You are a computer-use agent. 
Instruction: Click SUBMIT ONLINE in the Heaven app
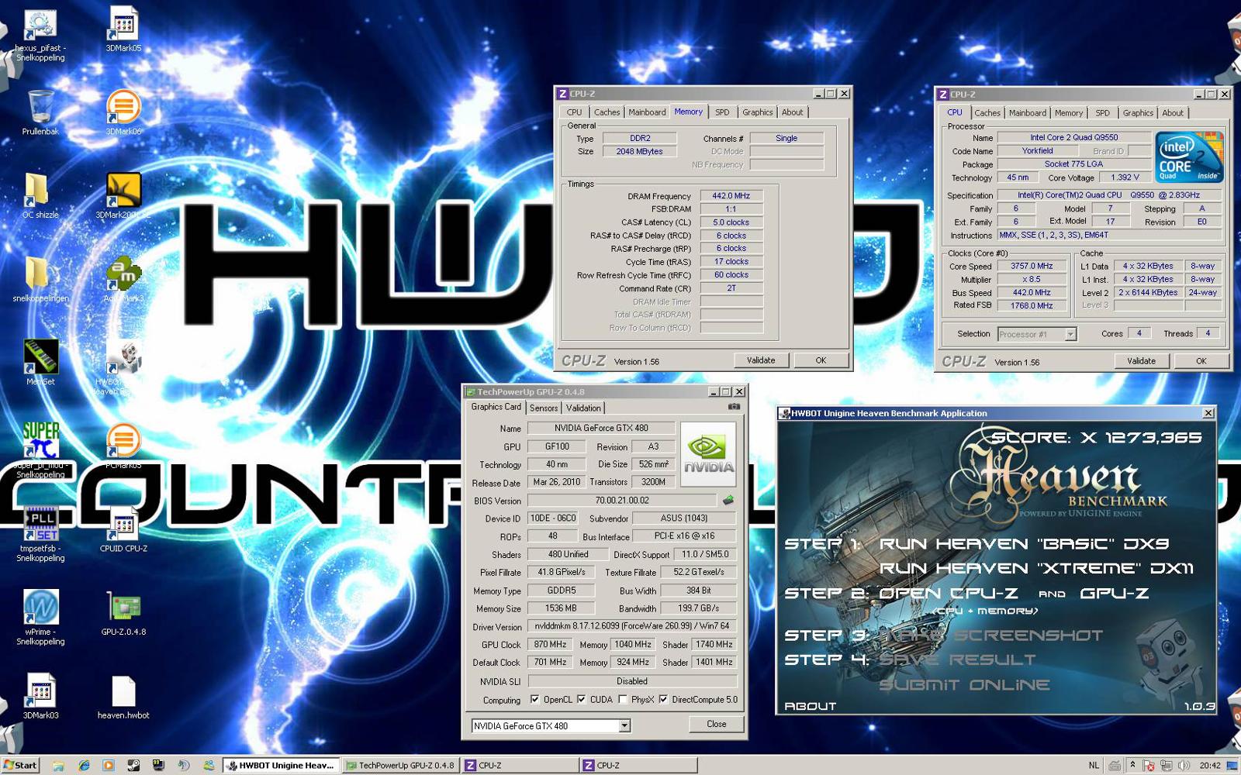964,685
